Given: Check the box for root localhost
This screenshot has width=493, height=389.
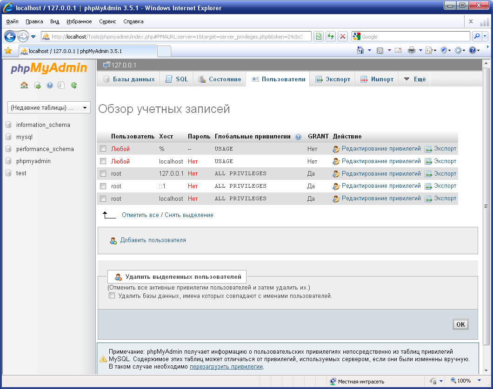Looking at the screenshot, I should pyautogui.click(x=103, y=198).
